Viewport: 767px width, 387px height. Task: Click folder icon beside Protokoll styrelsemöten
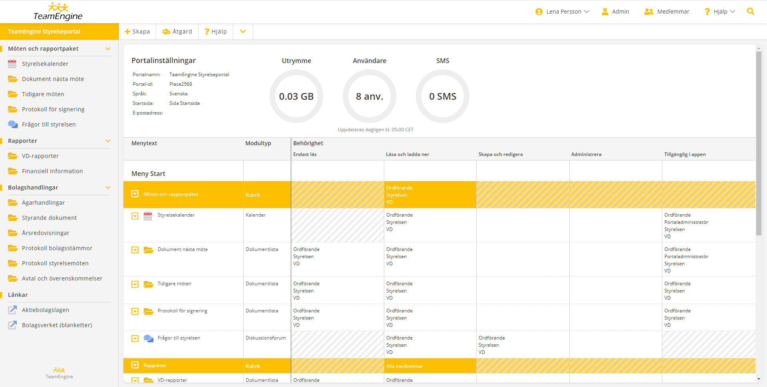tap(13, 263)
